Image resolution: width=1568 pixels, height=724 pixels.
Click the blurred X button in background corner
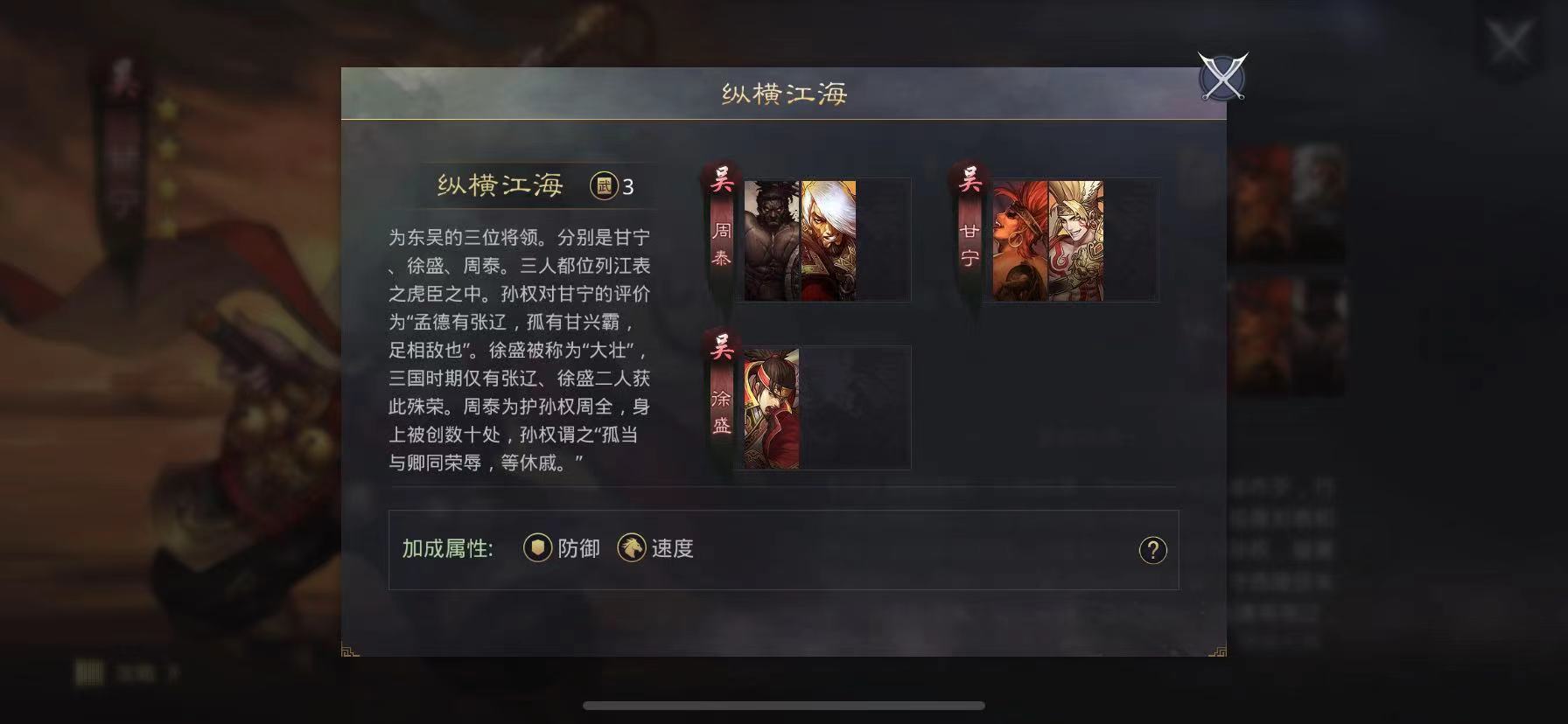point(1509,42)
